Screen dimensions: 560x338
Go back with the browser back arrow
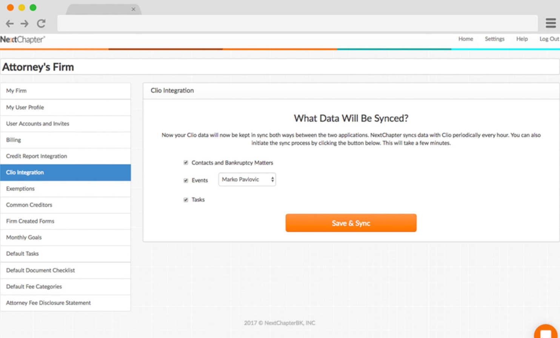[10, 24]
